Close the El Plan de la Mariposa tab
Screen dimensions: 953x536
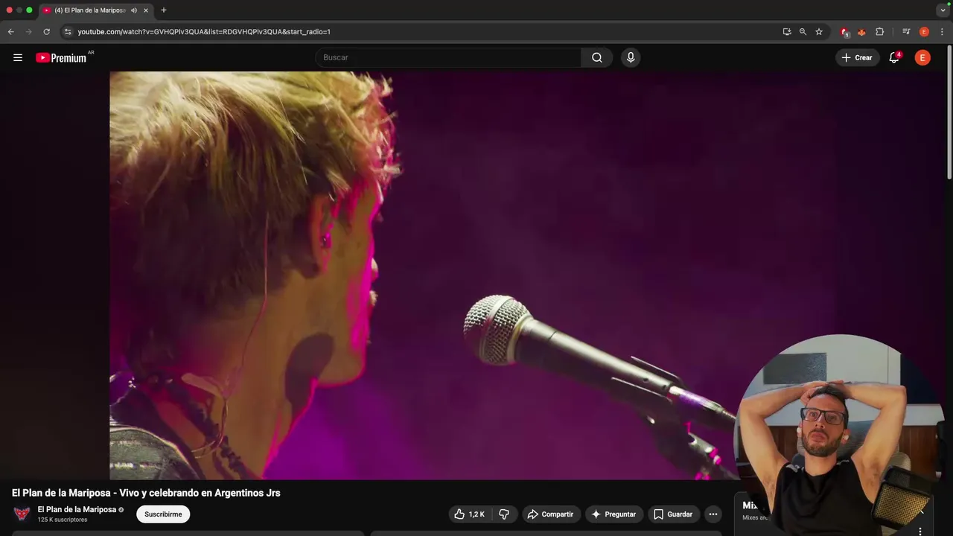[x=146, y=10]
